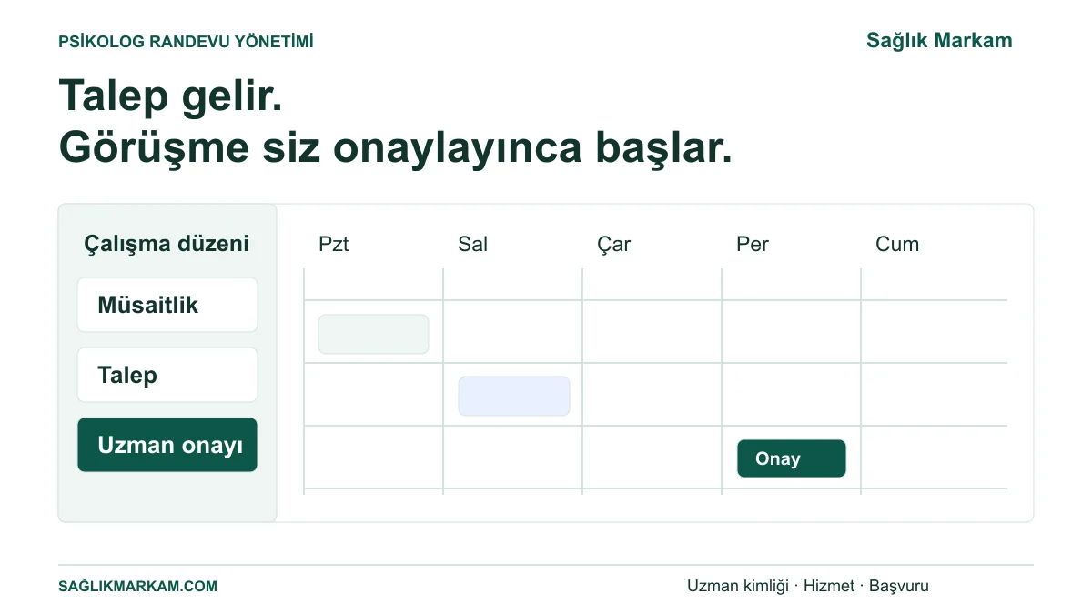The height and width of the screenshot is (614, 1092).
Task: Click the Çar day header
Action: pos(614,244)
